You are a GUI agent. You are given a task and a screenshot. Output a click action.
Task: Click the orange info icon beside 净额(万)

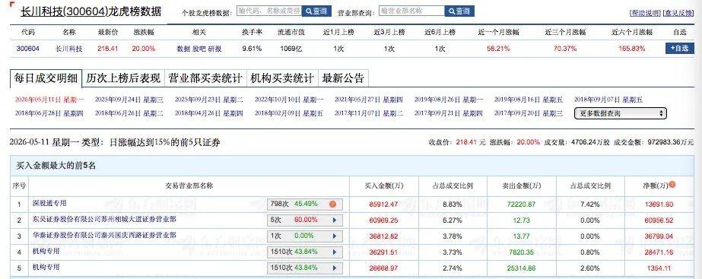[x=672, y=185]
